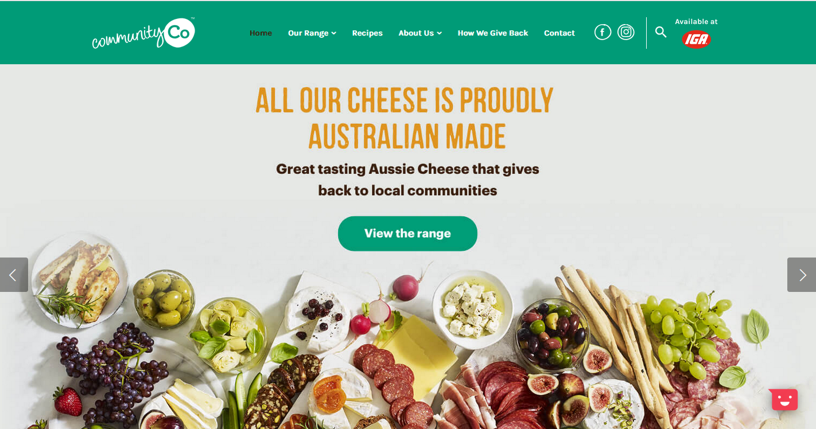This screenshot has height=429, width=816.
Task: Click the search magnifier icon
Action: coord(660,32)
